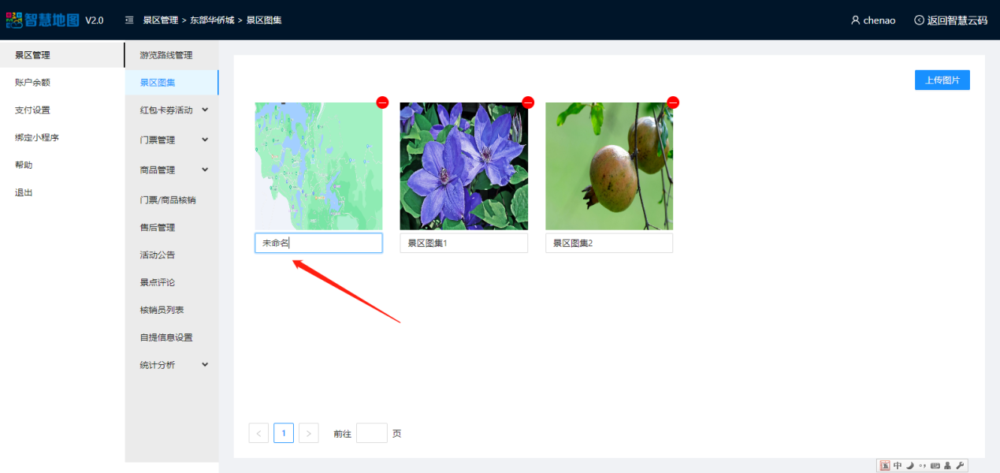The height and width of the screenshot is (473, 1000).
Task: Expand the 统计分析 submenu
Action: 205,365
